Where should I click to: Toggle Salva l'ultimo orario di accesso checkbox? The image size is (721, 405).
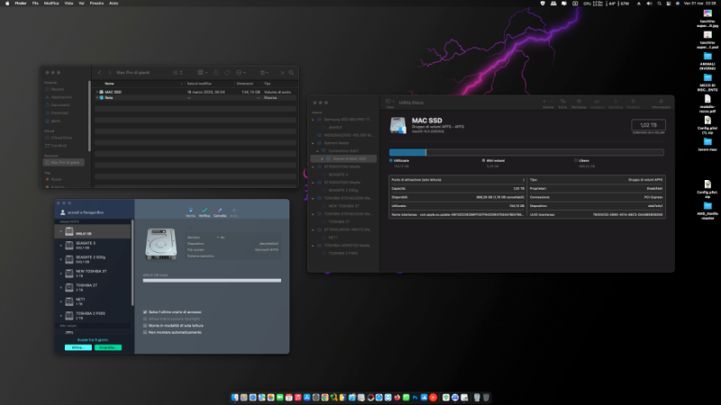click(145, 312)
